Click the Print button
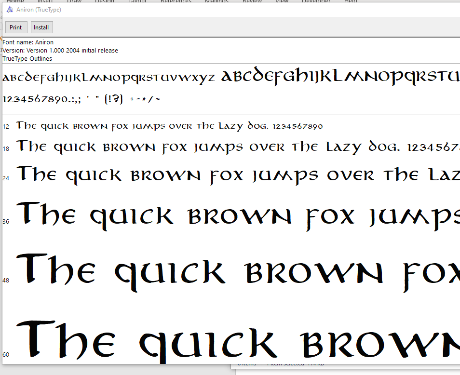 click(x=16, y=27)
